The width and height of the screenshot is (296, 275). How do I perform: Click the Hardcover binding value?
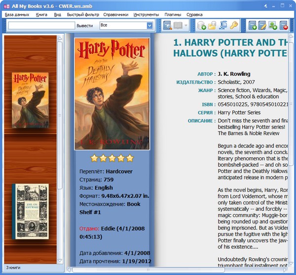pyautogui.click(x=119, y=172)
